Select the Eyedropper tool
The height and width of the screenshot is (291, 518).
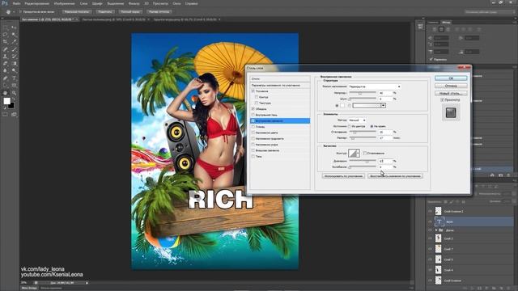14,42
